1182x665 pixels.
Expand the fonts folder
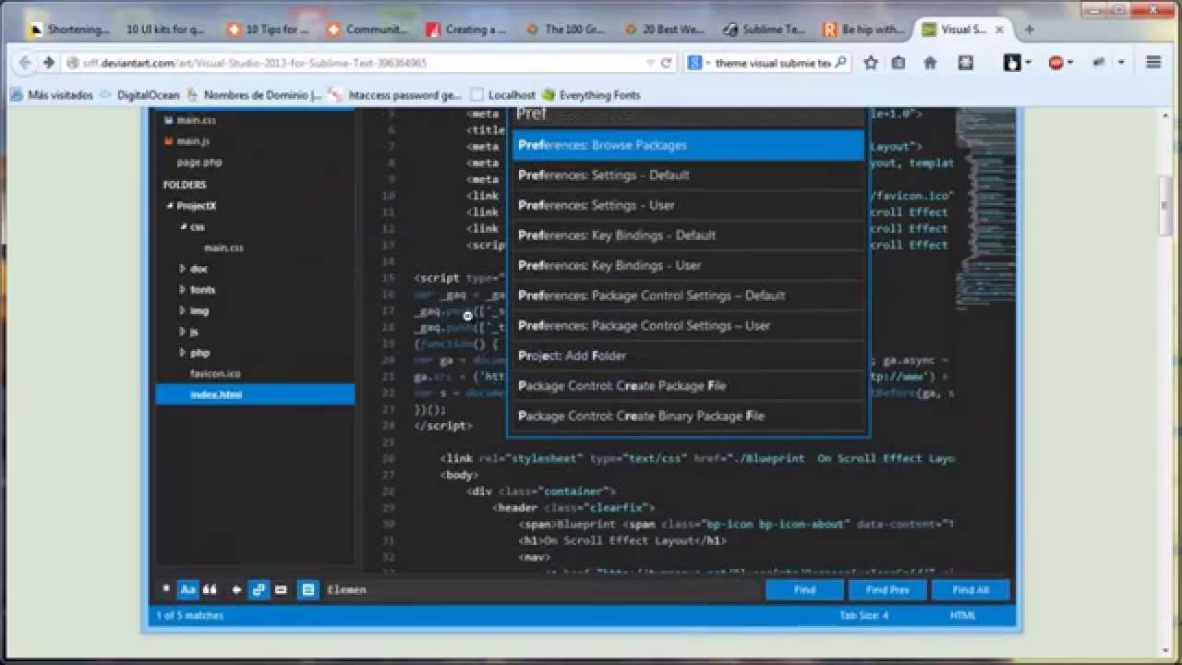pos(183,289)
